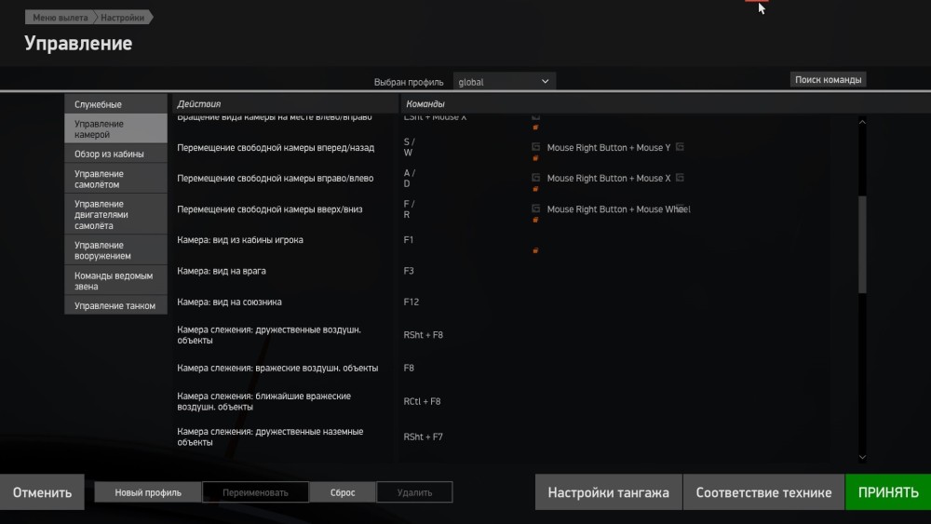931x524 pixels.
Task: Go back via Меню вылета breadcrumb
Action: tap(60, 17)
